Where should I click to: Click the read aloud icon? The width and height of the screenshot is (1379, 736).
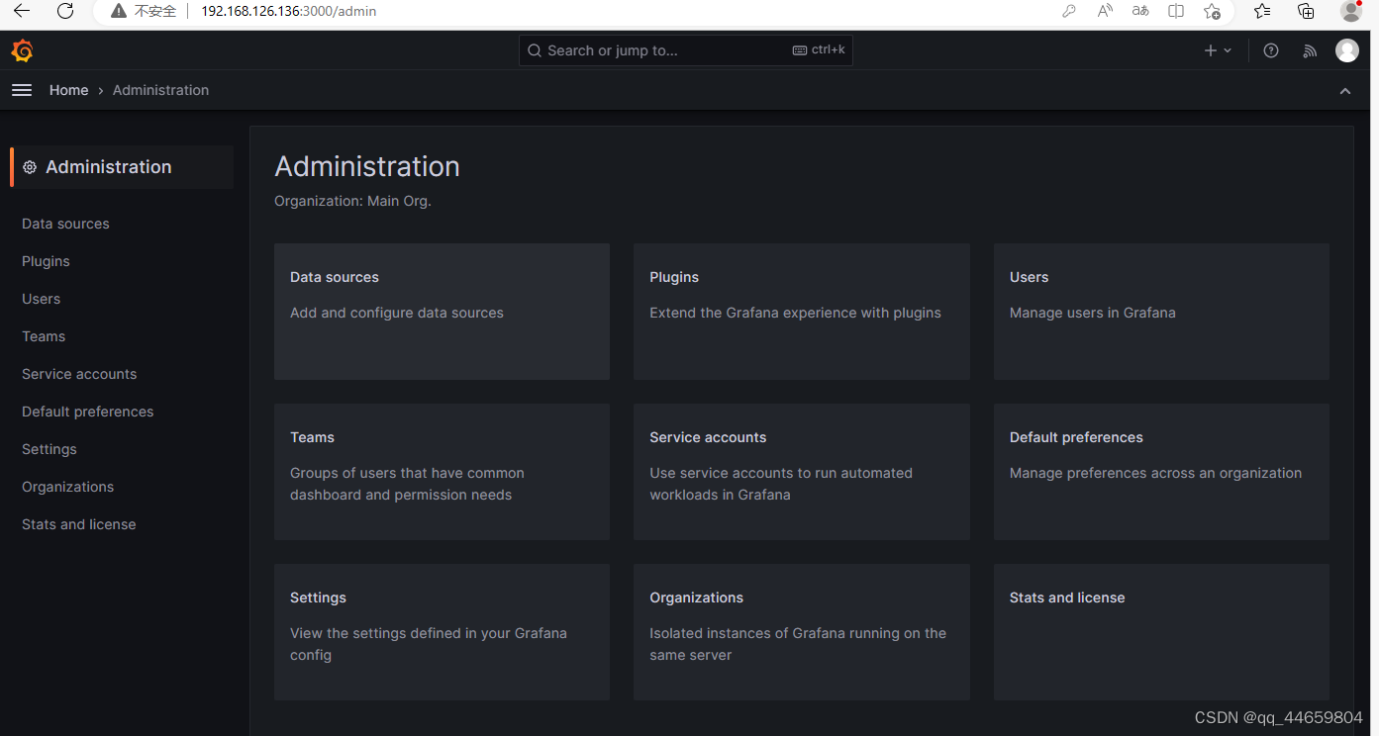coord(1105,11)
